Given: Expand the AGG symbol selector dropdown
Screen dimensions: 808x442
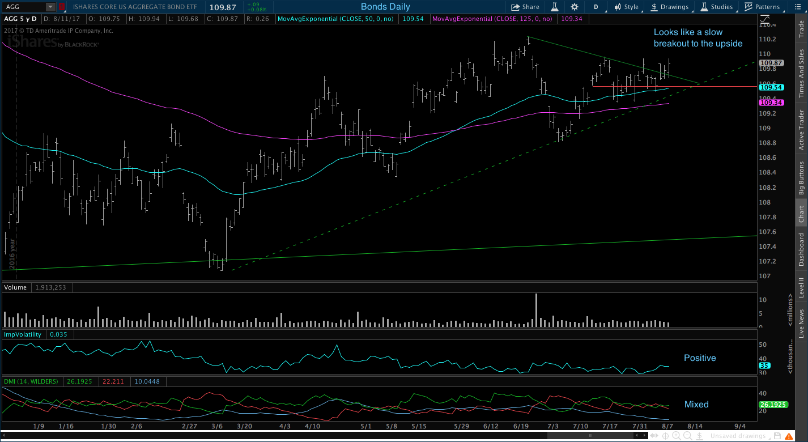Looking at the screenshot, I should (x=50, y=7).
